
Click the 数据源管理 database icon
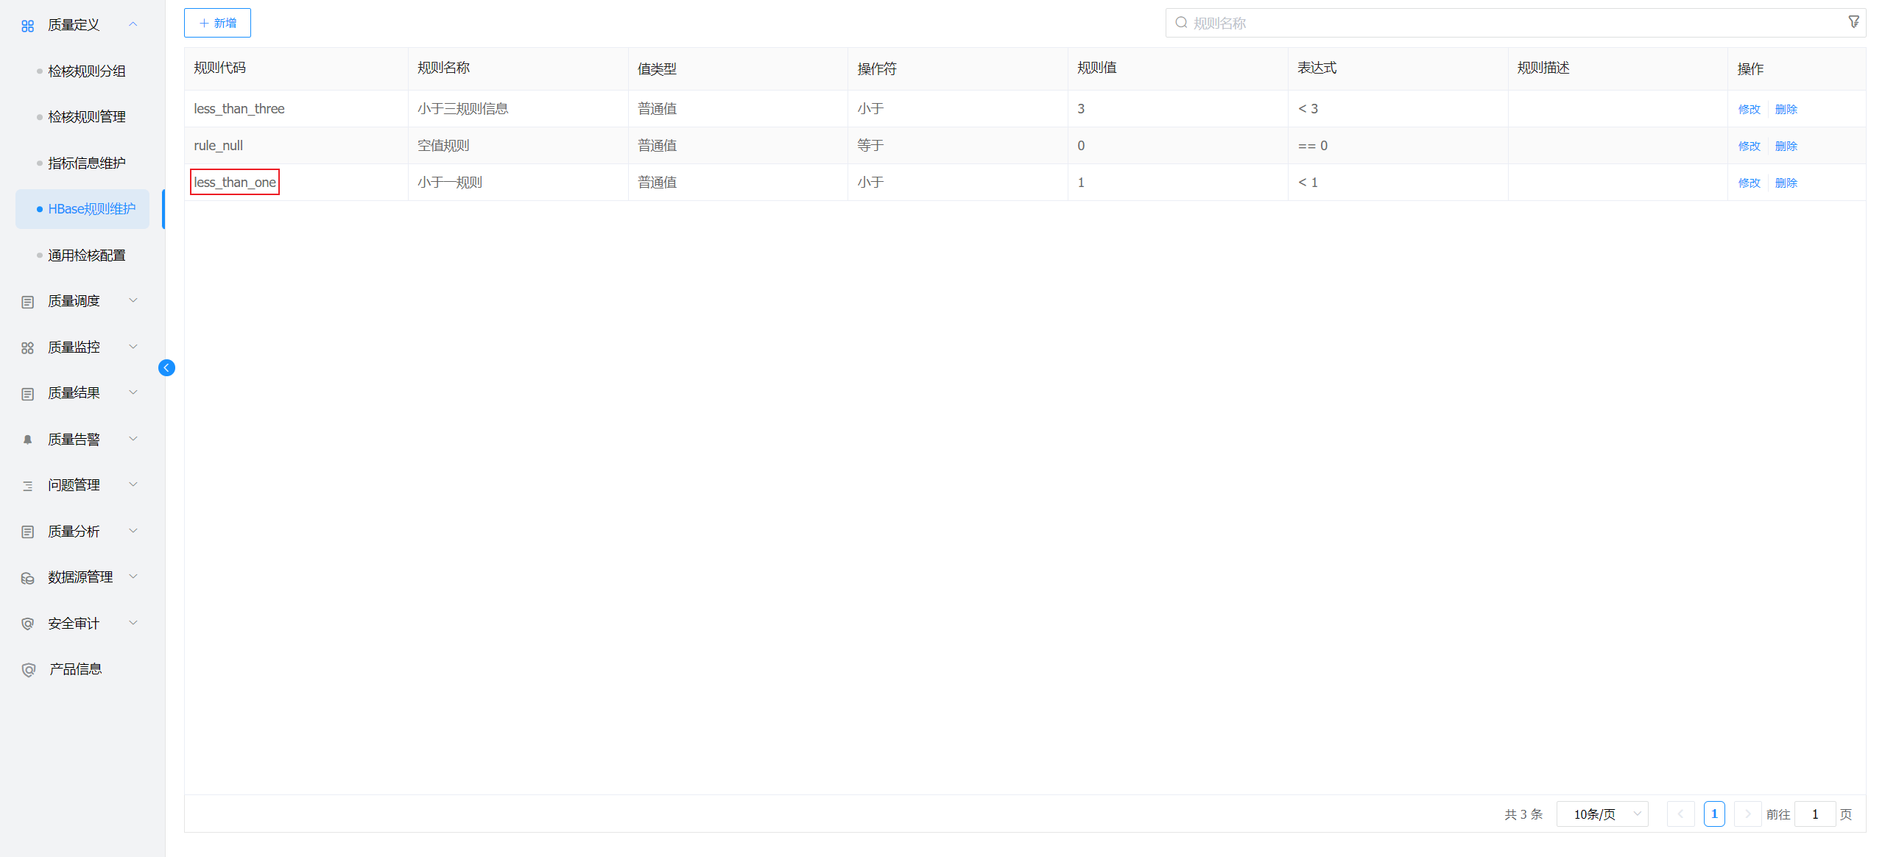click(x=28, y=578)
